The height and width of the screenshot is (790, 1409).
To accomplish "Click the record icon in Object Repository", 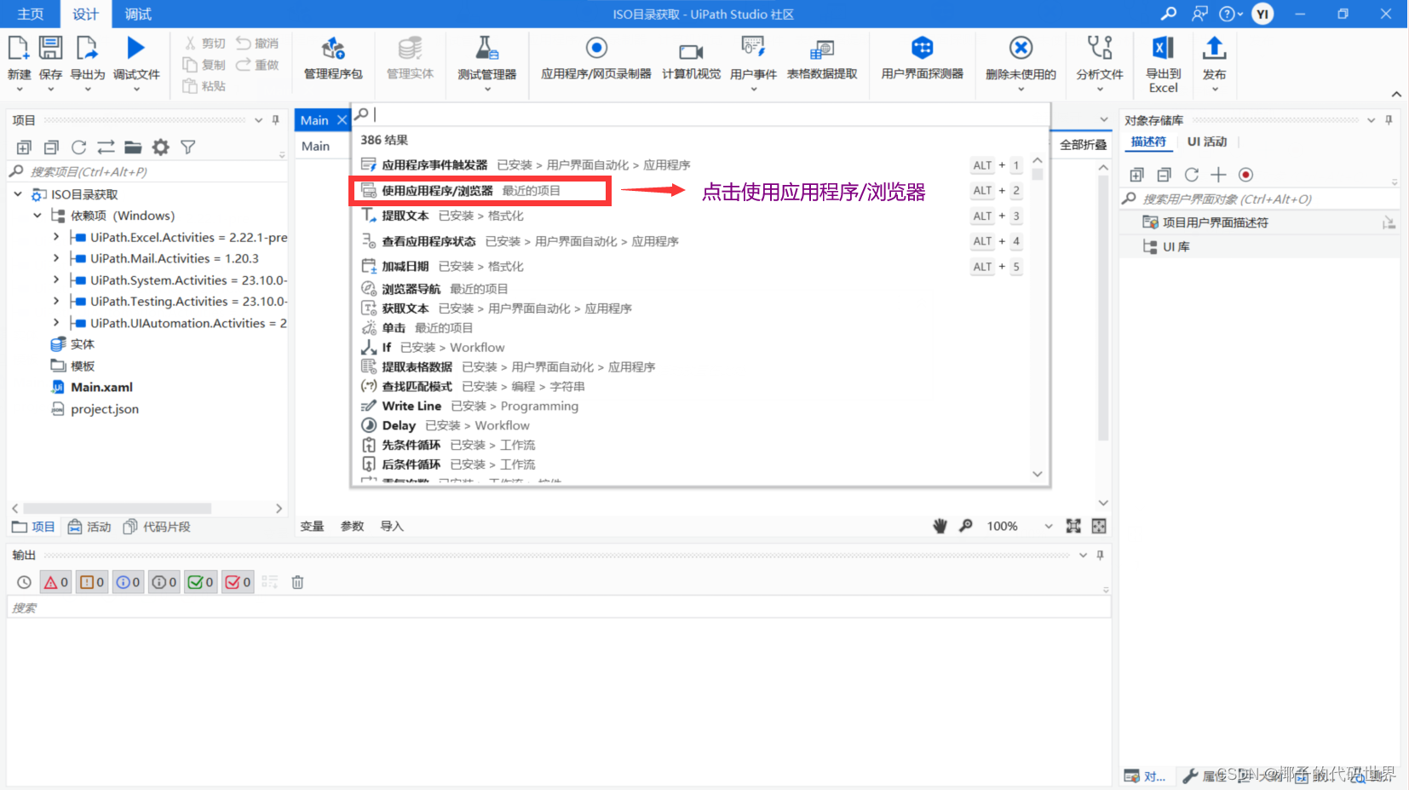I will click(x=1245, y=175).
